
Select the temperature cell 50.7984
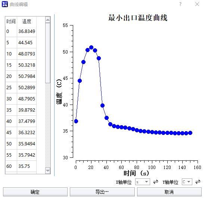27,76
